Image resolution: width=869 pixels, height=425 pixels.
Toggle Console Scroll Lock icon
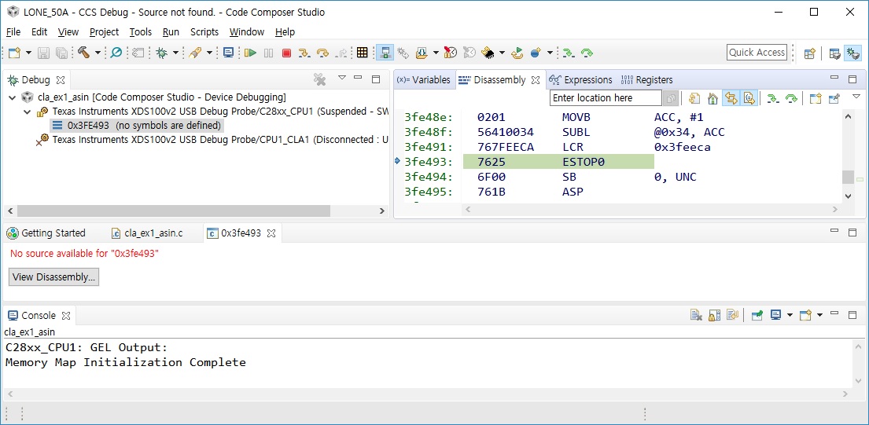(x=714, y=315)
